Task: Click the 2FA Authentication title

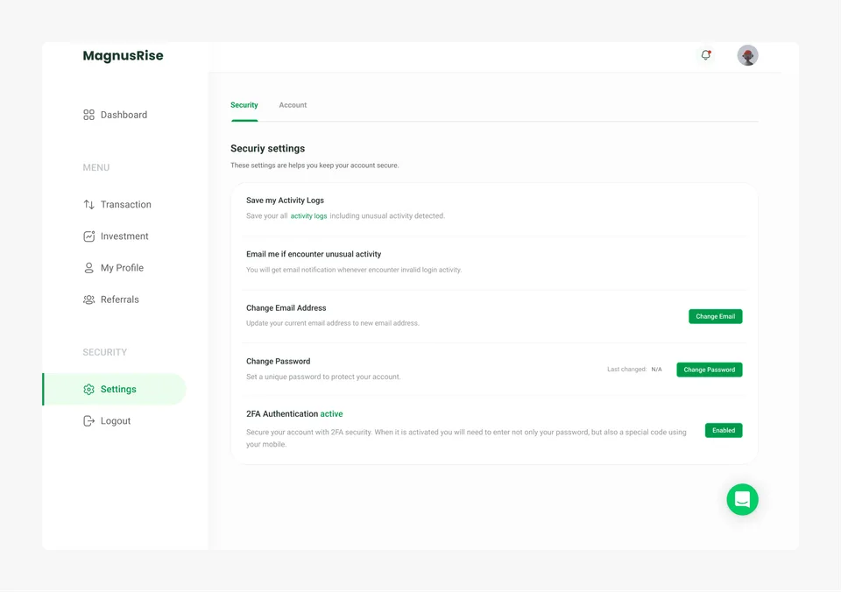Action: [282, 414]
